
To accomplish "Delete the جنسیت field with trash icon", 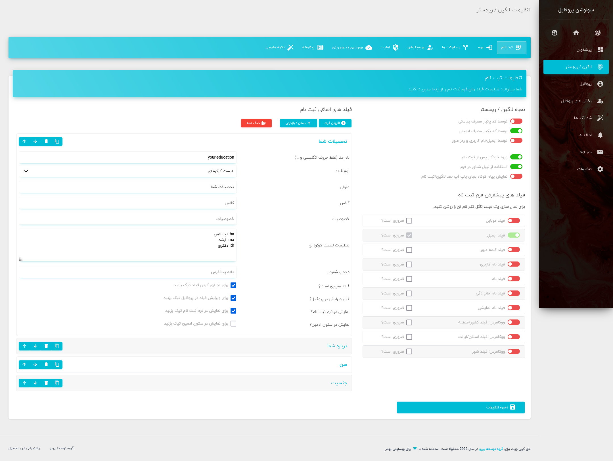I will (46, 383).
